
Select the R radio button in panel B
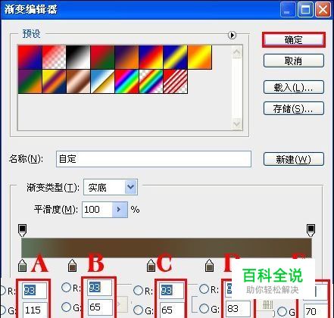pos(66,287)
